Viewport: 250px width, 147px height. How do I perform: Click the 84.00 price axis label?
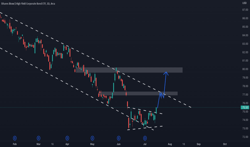coord(245,35)
